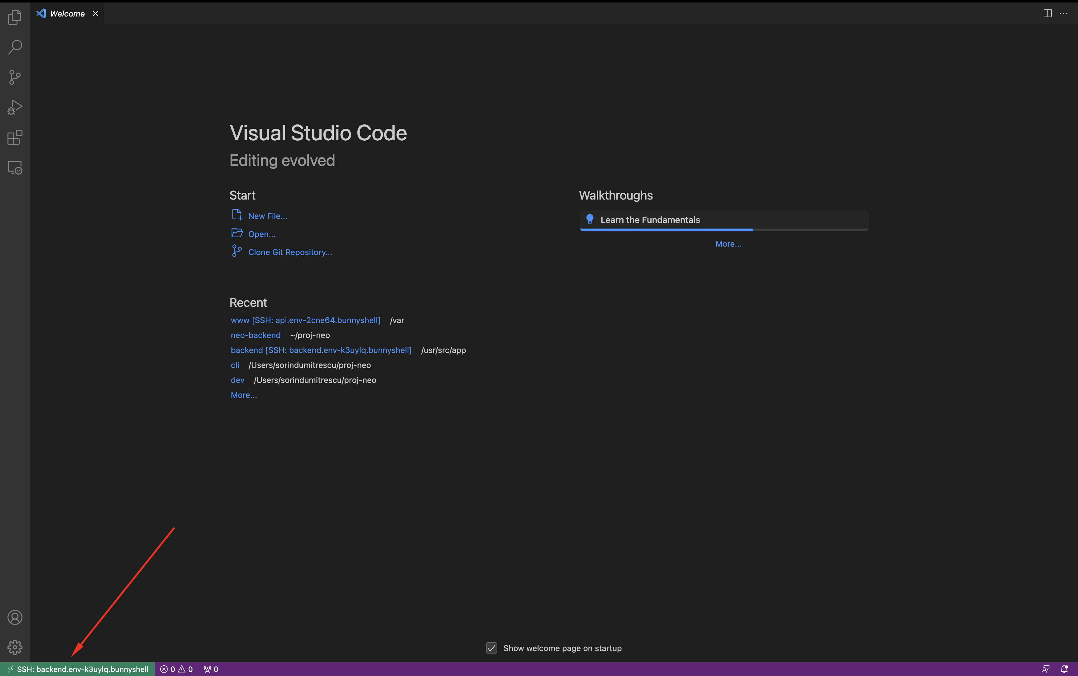Uncheck Show welcome page on startup

pyautogui.click(x=491, y=648)
